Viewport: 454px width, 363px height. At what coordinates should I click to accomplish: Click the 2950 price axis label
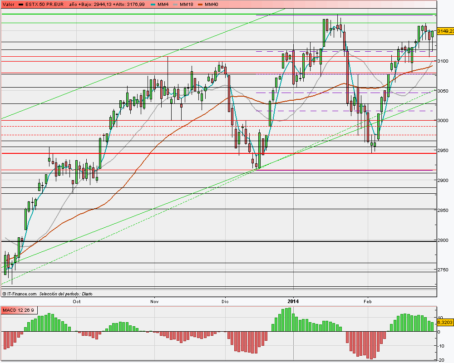pos(443,151)
